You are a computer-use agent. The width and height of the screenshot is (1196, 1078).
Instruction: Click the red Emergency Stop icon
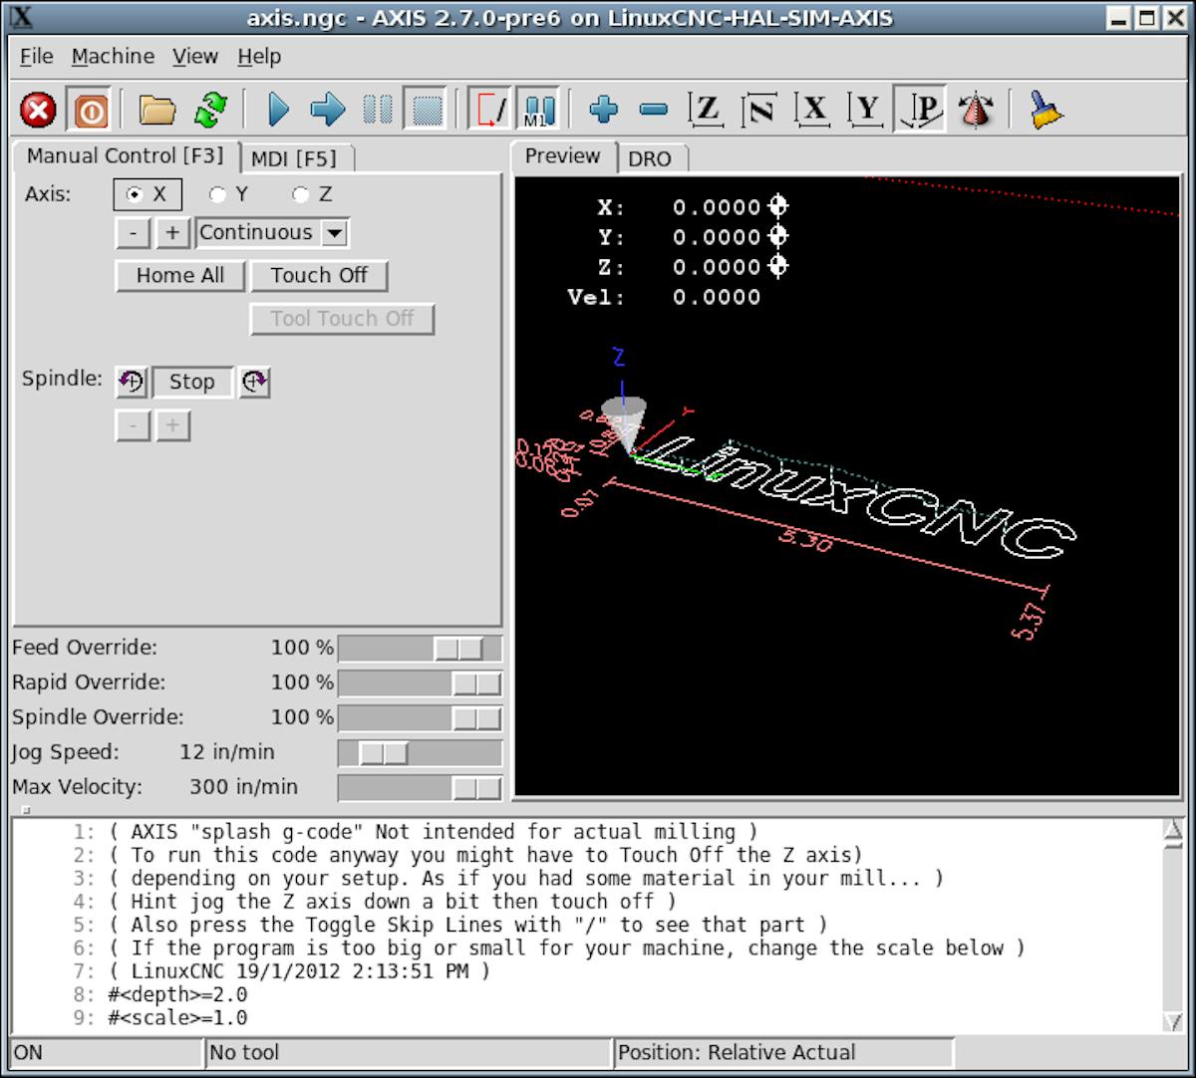(39, 110)
